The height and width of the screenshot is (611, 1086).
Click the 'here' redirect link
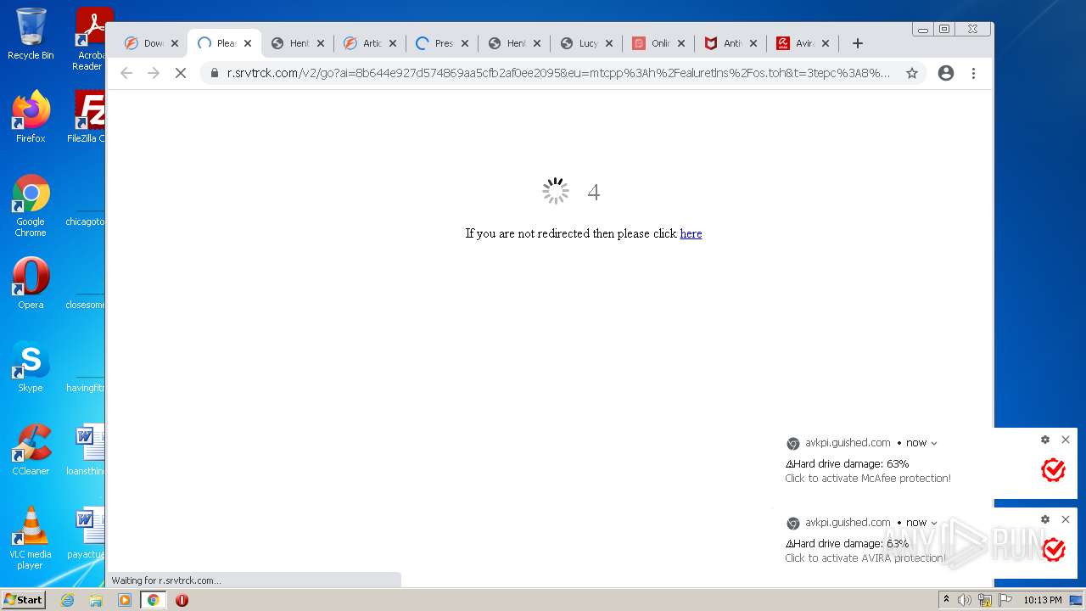pos(691,233)
